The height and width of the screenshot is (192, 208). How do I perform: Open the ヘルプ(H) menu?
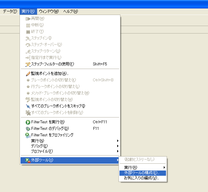pyautogui.click(x=70, y=11)
